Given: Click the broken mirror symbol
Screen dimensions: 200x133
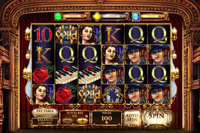Looking at the screenshot, I should coord(113,94).
